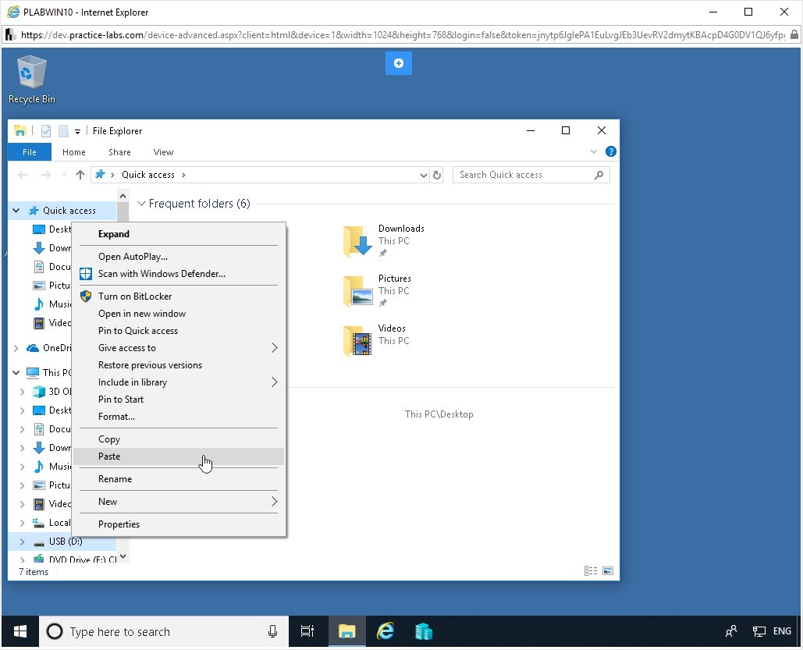803x650 pixels.
Task: Switch to the details view layout toggle
Action: (591, 570)
